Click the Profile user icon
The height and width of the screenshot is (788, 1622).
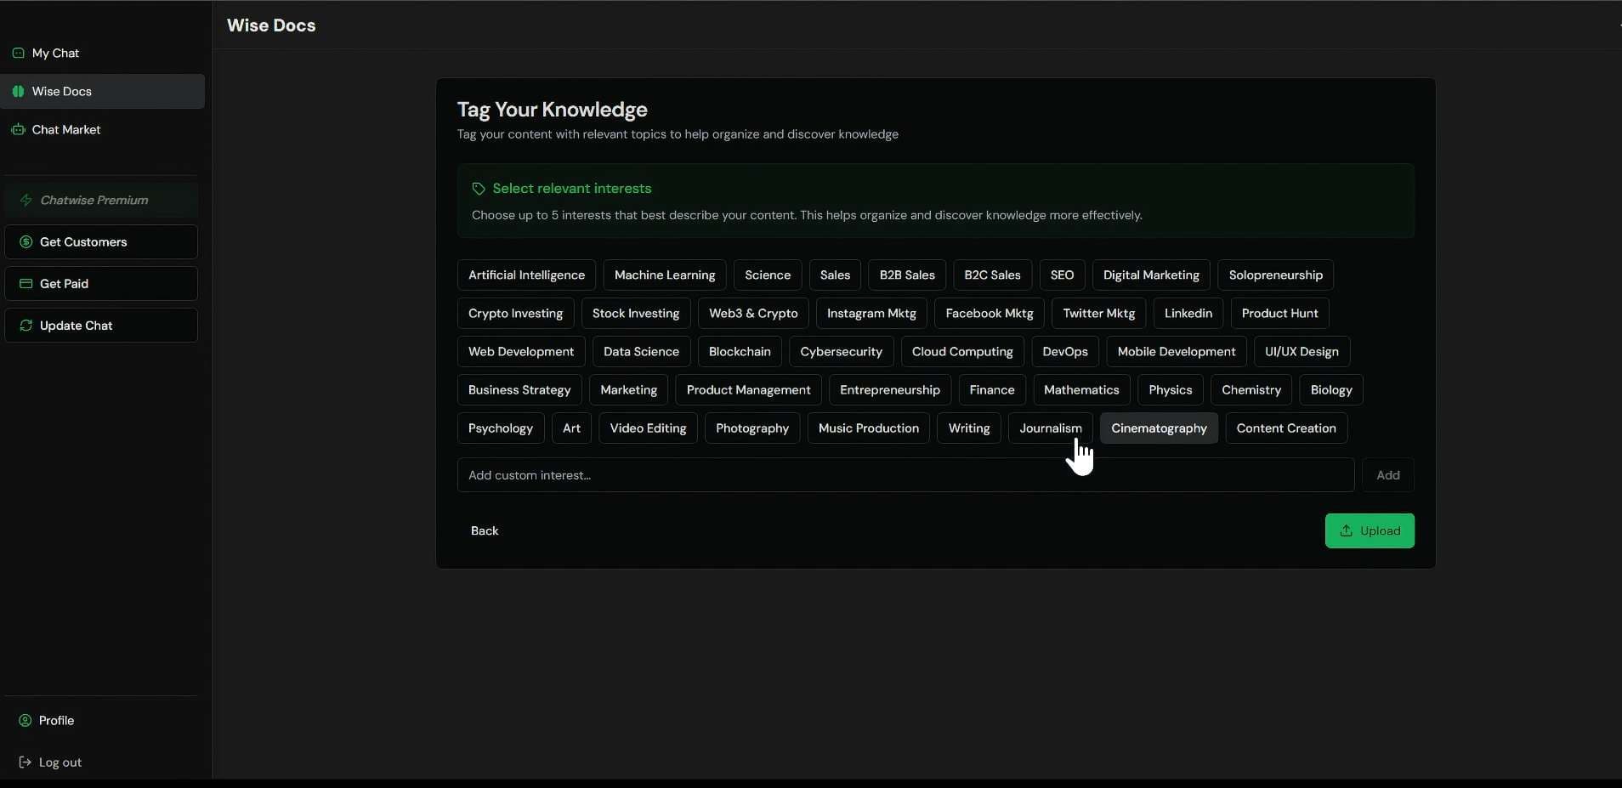(25, 720)
